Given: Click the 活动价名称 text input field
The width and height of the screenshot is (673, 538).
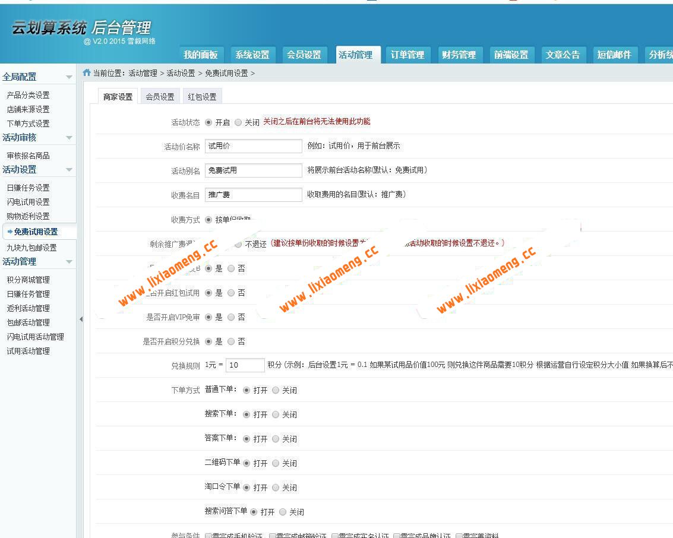Looking at the screenshot, I should click(x=254, y=145).
